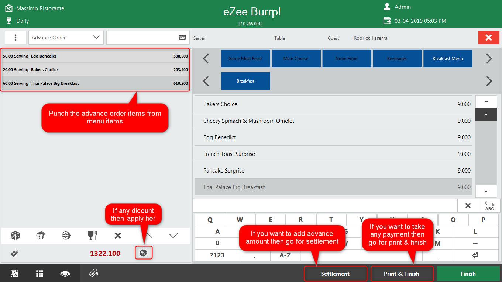Click the shapes modifier icon

(41, 236)
